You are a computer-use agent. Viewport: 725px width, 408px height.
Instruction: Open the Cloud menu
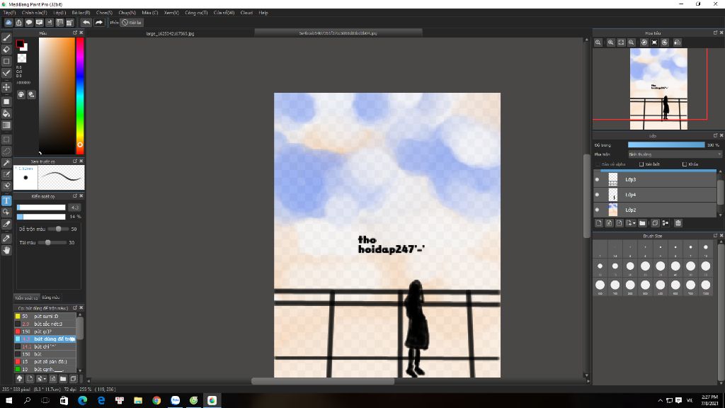tap(246, 13)
